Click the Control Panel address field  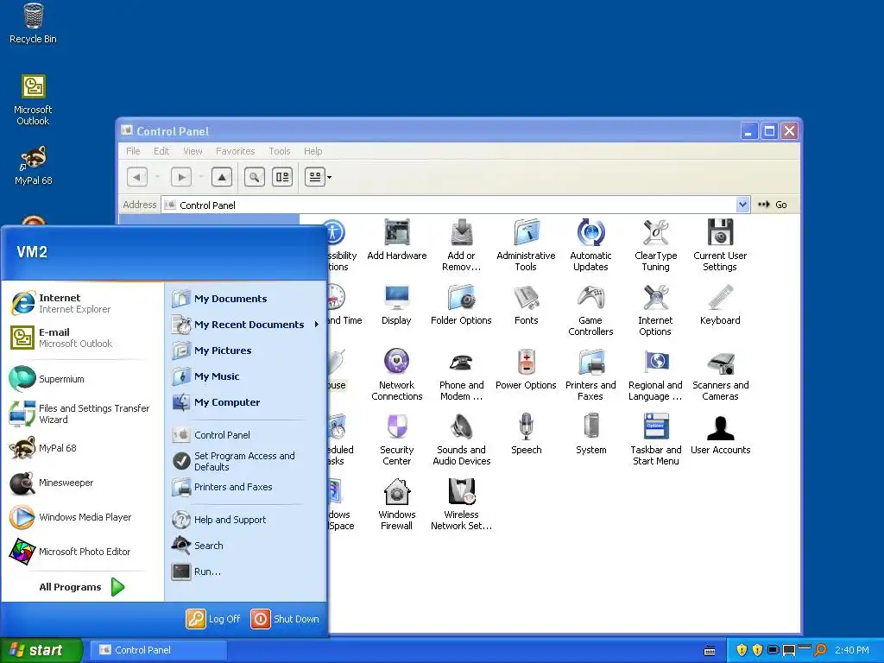449,205
